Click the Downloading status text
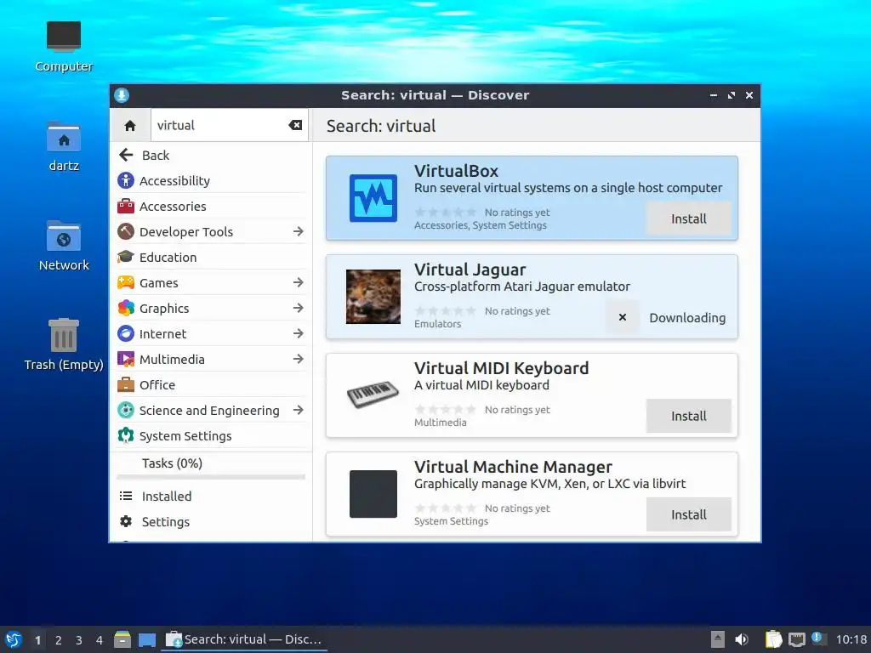Image resolution: width=871 pixels, height=653 pixels. click(x=687, y=318)
